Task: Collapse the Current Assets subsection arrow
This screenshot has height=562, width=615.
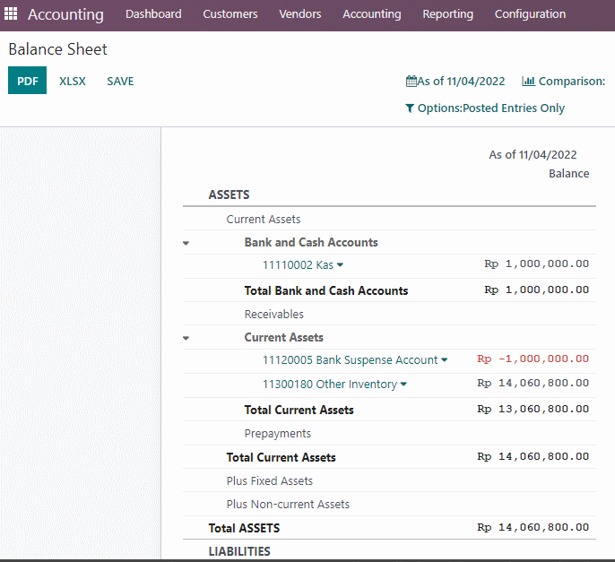Action: (186, 338)
